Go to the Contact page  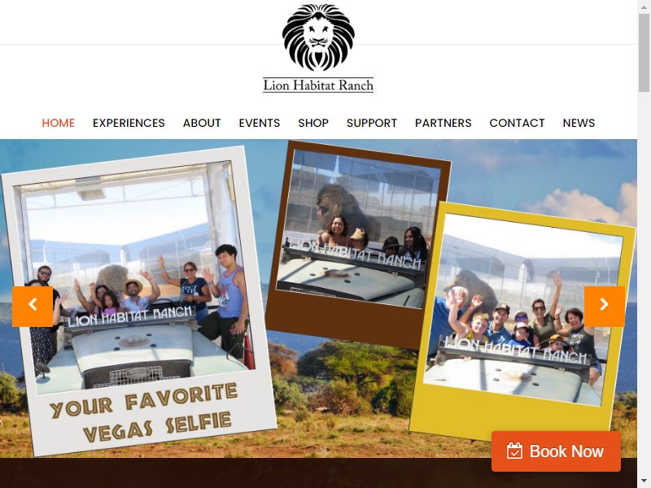click(517, 123)
